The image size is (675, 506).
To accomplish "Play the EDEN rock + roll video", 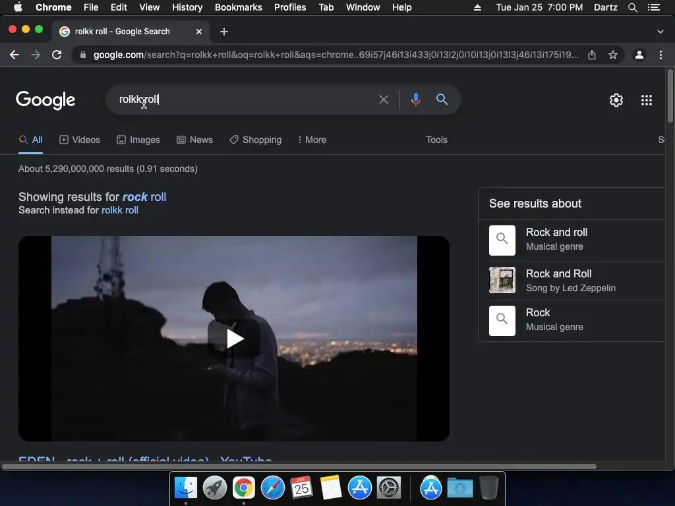I will point(234,339).
